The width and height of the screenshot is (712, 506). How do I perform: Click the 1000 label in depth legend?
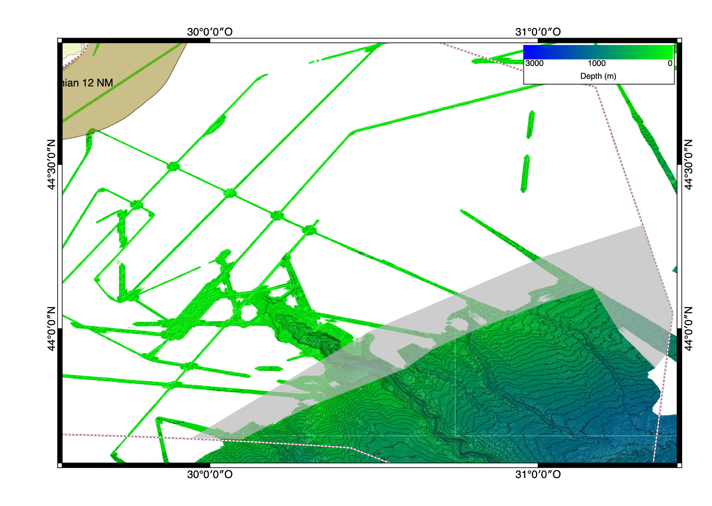pyautogui.click(x=596, y=64)
